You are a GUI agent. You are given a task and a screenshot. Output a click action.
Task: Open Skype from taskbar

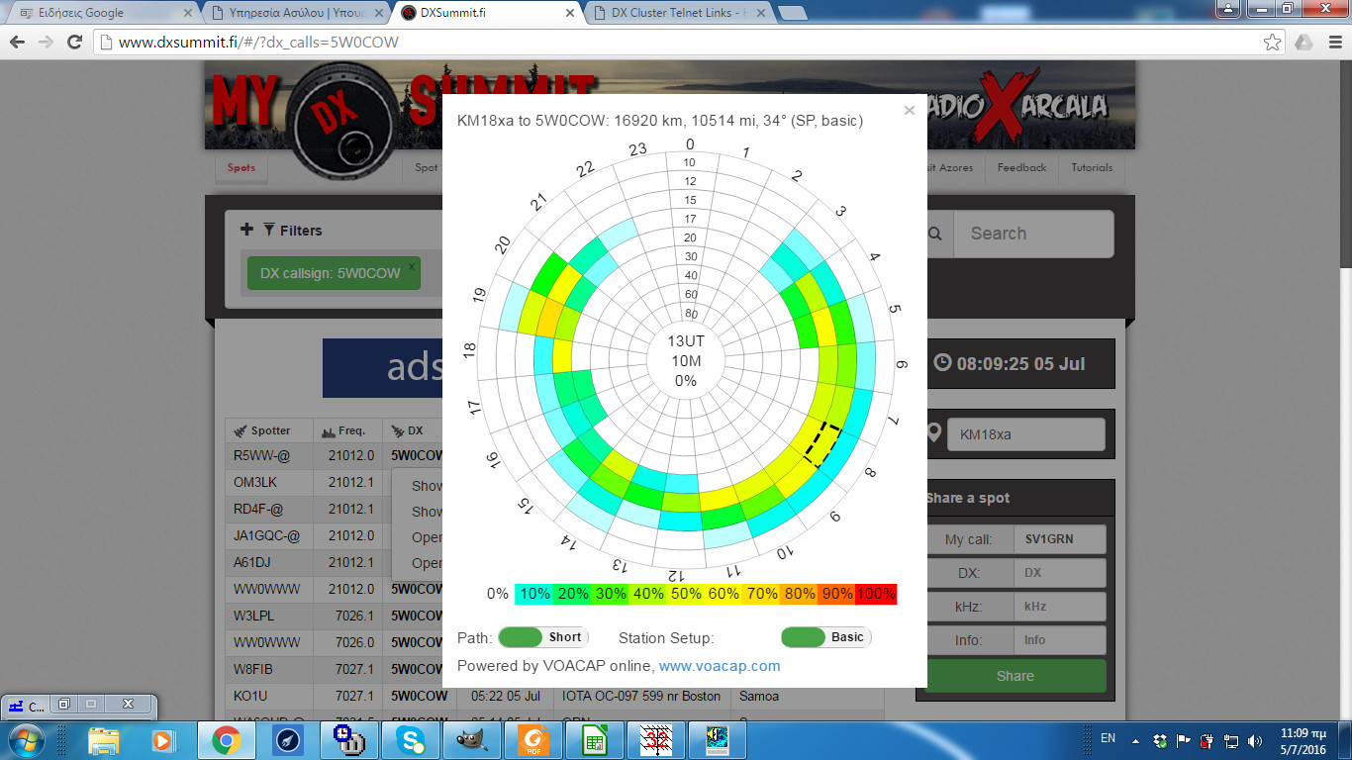[411, 739]
